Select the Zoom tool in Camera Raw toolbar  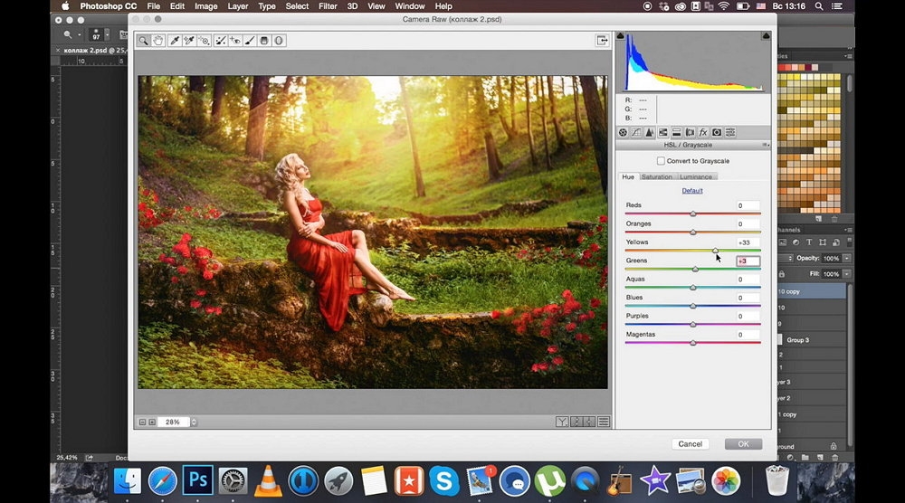pyautogui.click(x=143, y=41)
